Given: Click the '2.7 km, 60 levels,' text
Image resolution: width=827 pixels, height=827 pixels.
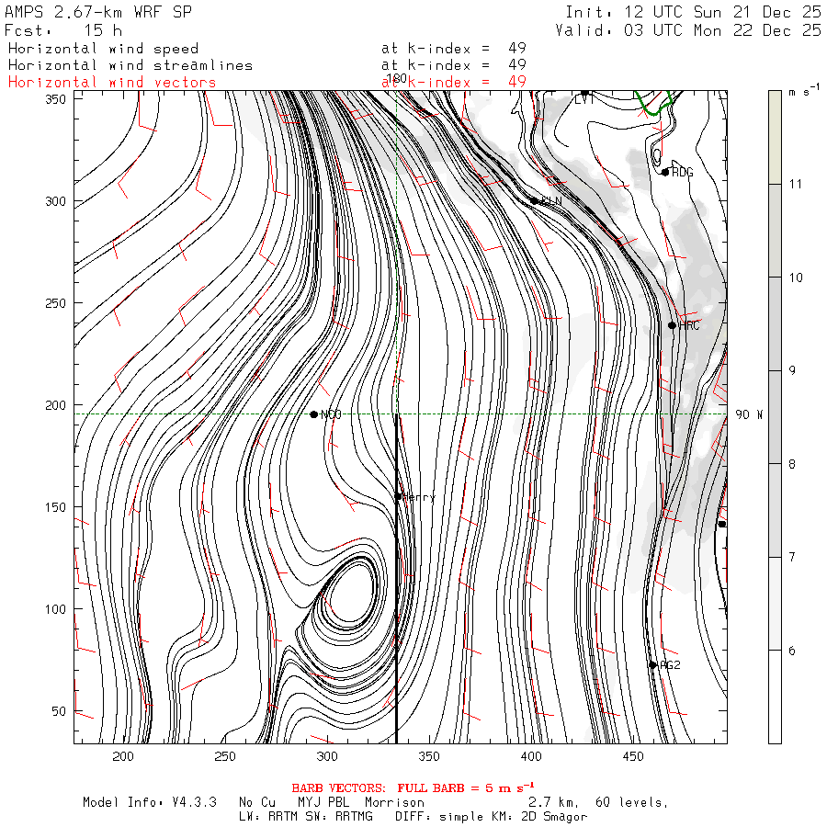Looking at the screenshot, I should point(598,802).
